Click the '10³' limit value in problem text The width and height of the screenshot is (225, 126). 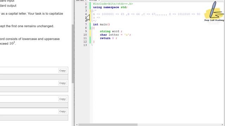click(x=12, y=43)
